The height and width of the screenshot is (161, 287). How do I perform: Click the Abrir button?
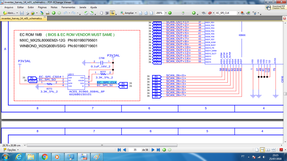[x=10, y=13]
